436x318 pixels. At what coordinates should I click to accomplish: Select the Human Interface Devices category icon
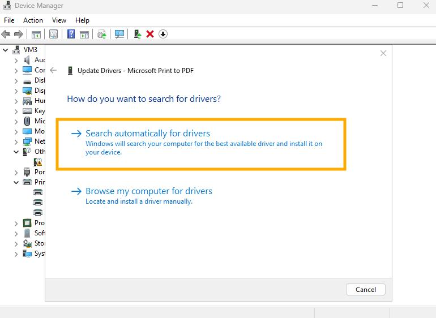pos(27,101)
